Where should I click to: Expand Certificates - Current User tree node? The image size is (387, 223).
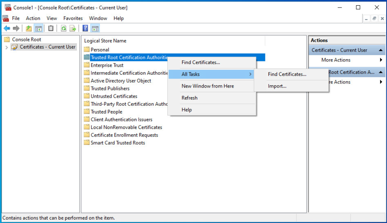6,47
